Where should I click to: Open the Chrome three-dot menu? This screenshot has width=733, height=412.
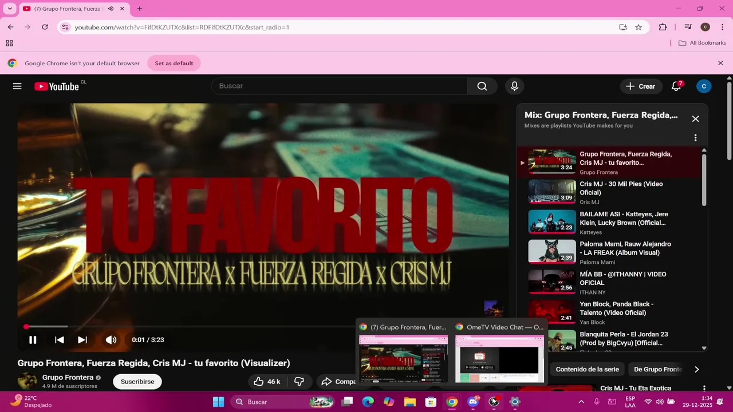tap(722, 27)
